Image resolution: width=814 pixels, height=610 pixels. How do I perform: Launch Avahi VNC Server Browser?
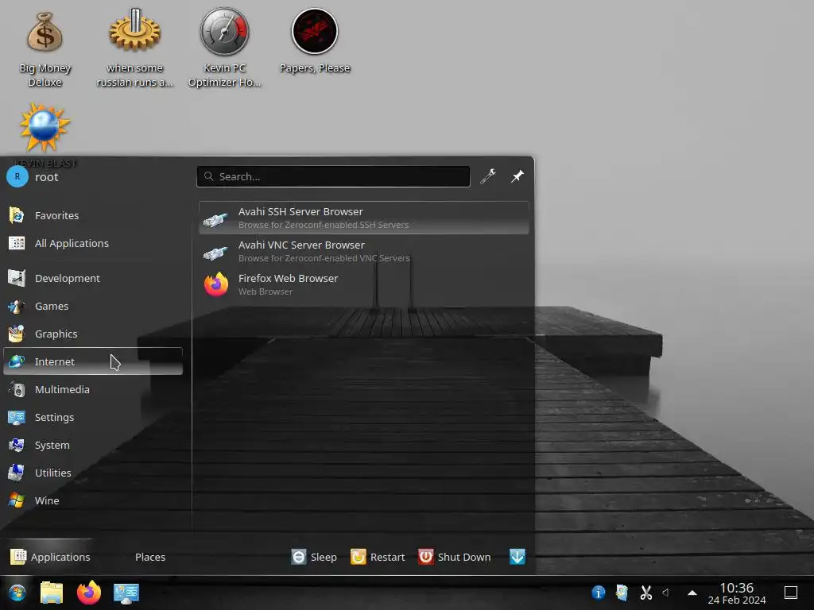click(364, 251)
